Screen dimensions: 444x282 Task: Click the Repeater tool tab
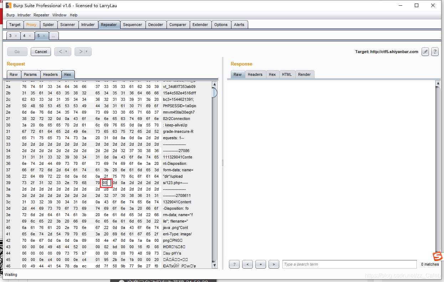tap(109, 25)
